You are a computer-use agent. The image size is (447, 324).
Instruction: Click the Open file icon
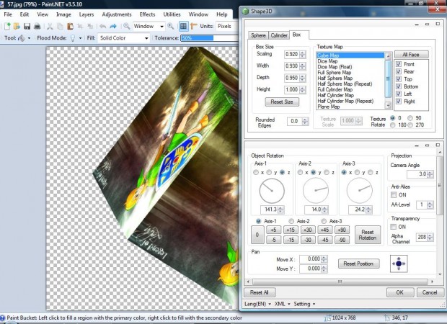coord(17,26)
